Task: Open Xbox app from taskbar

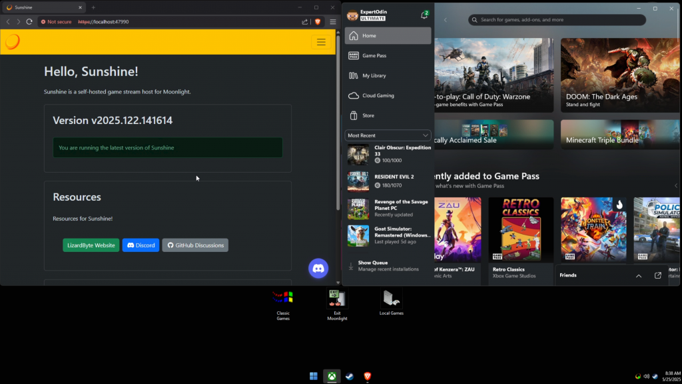Action: 331,377
